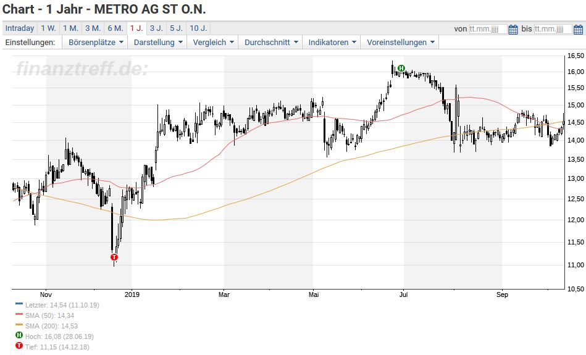Click the 'Nov' x-axis label
This screenshot has width=586, height=355.
(x=46, y=294)
